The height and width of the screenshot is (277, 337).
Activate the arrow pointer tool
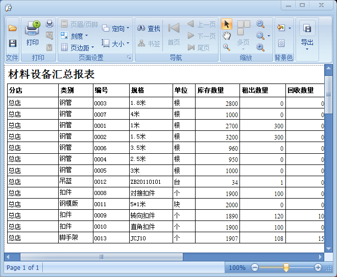[227, 24]
